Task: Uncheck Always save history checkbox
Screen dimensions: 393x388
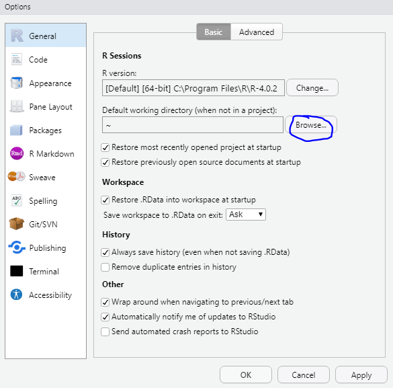Action: point(105,252)
